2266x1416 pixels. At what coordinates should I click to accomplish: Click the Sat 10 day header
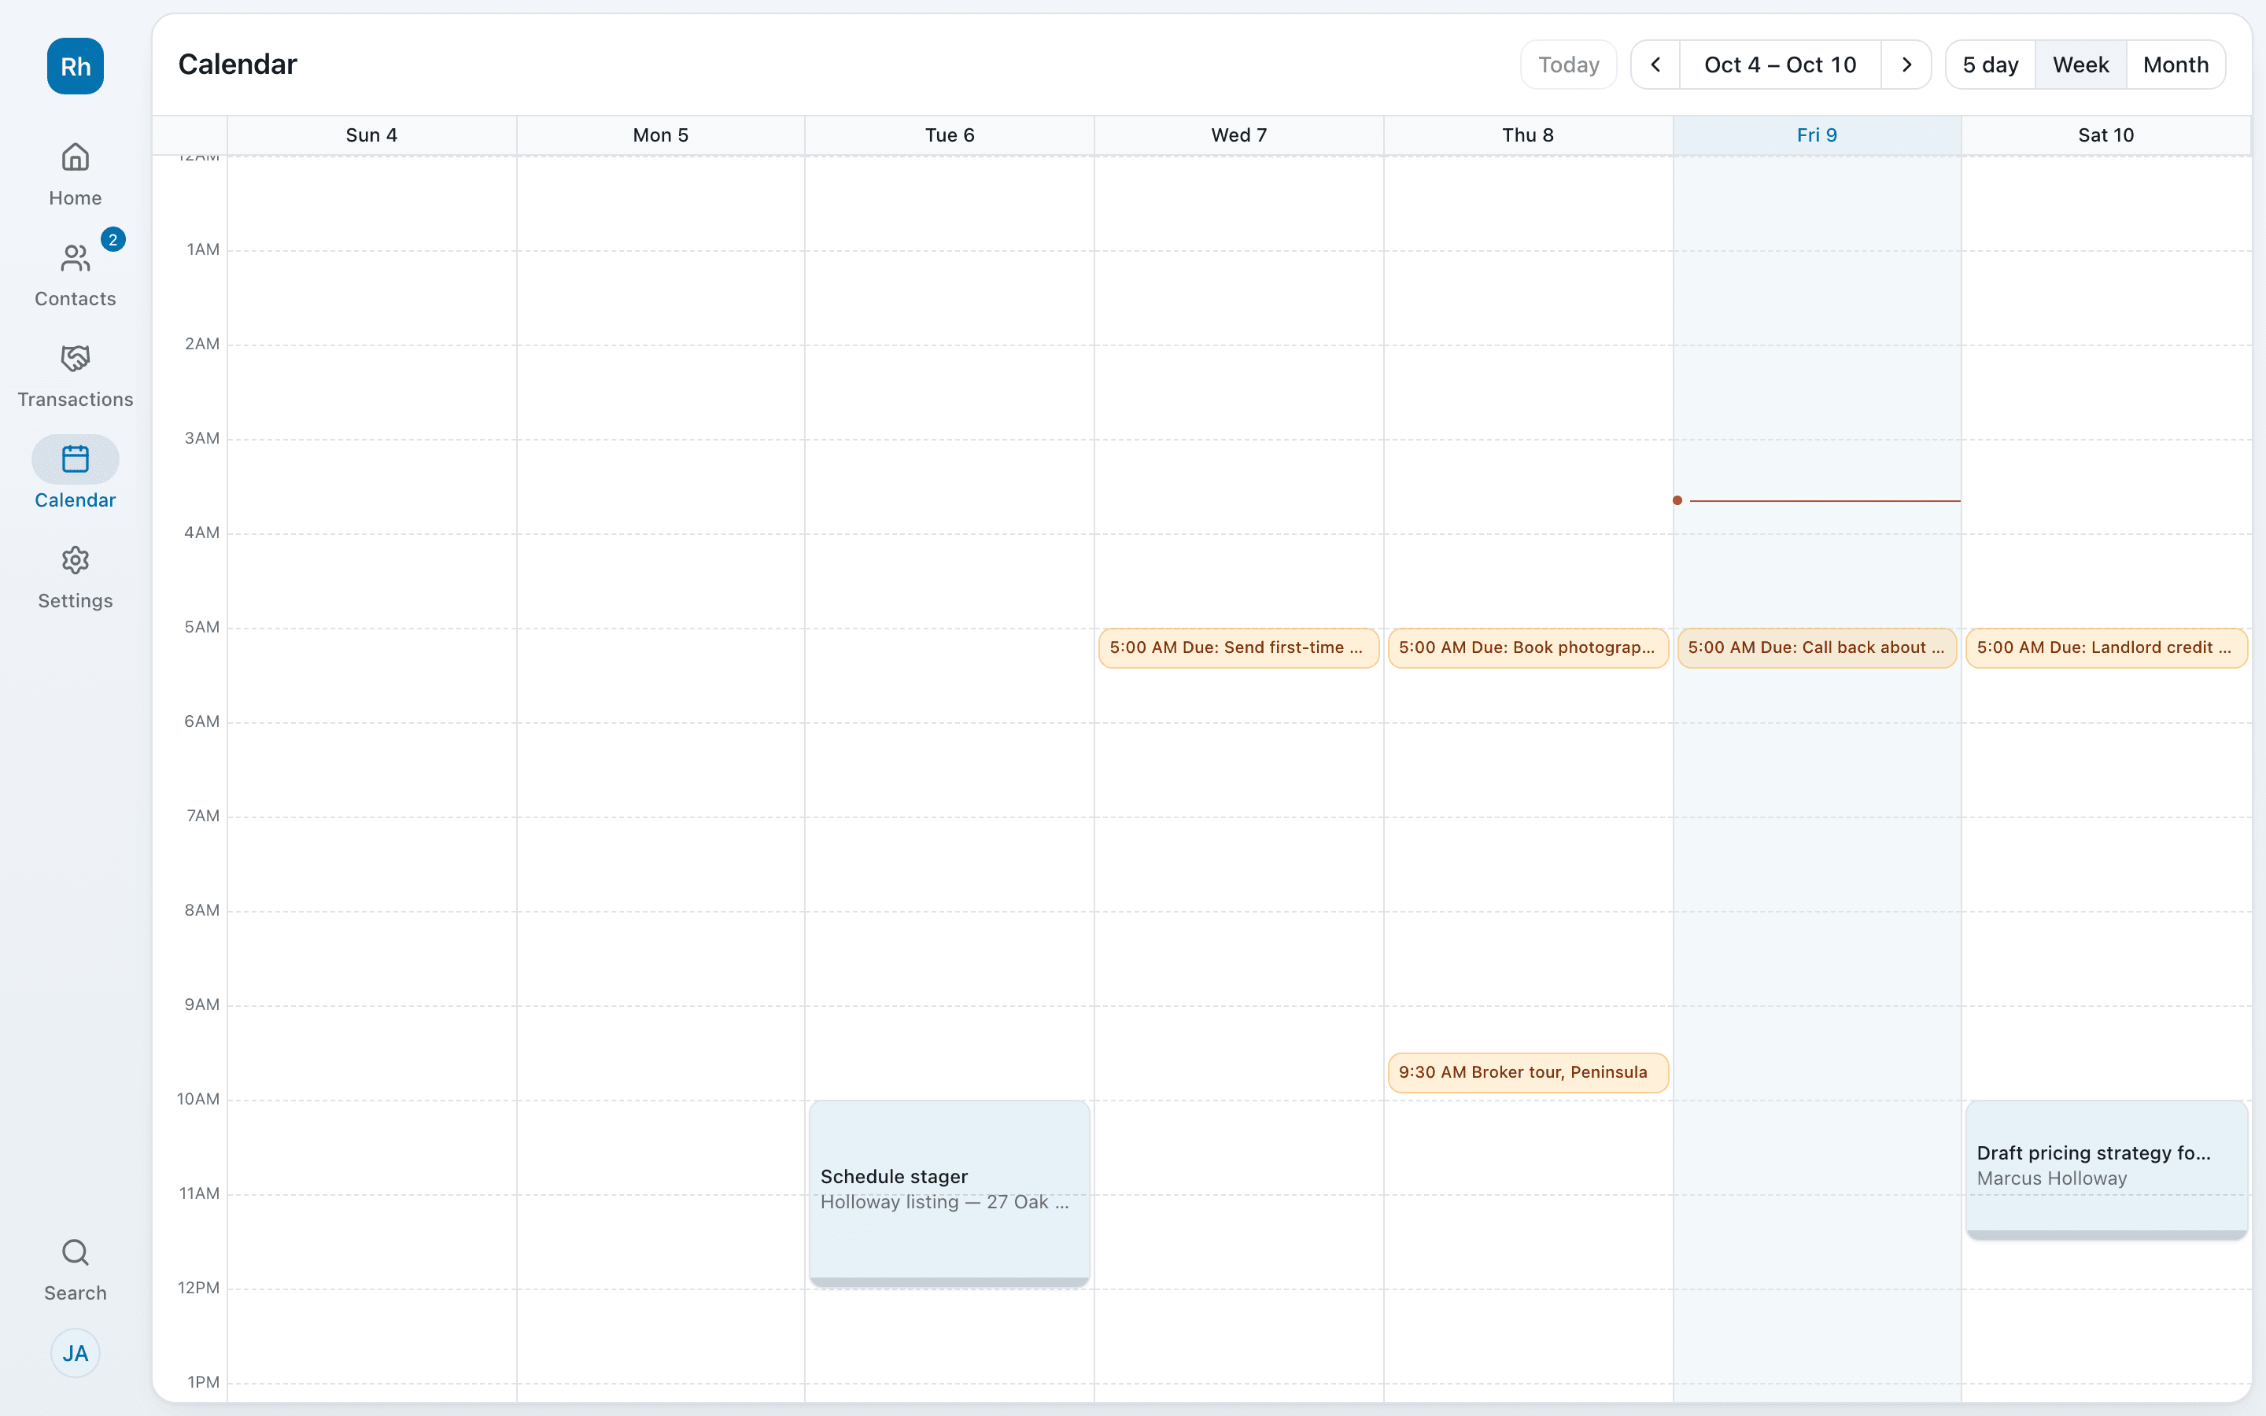click(x=2105, y=135)
